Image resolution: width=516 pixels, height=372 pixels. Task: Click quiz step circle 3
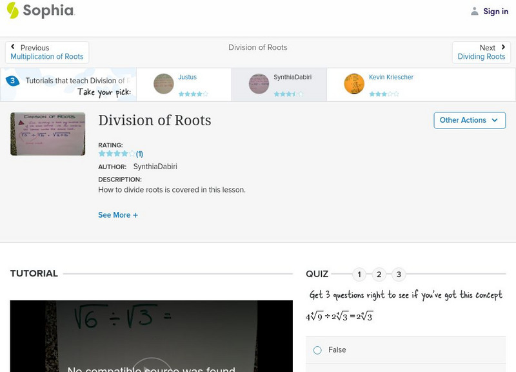(x=399, y=274)
